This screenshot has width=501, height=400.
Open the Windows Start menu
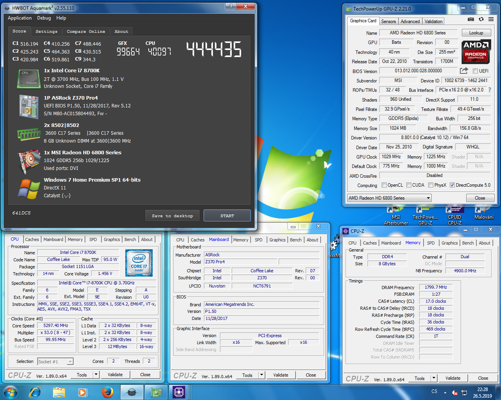point(11,392)
